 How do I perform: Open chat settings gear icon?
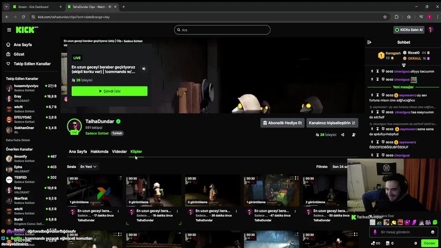[416, 243]
